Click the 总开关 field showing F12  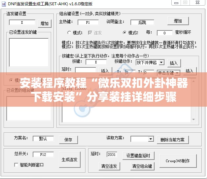tap(43, 155)
